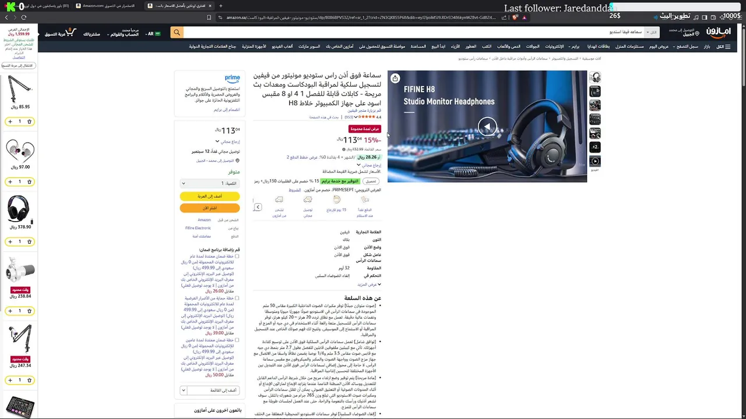This screenshot has height=419, width=746.
Task: Delete the 85.95 cart item with trash
Action: point(29,122)
